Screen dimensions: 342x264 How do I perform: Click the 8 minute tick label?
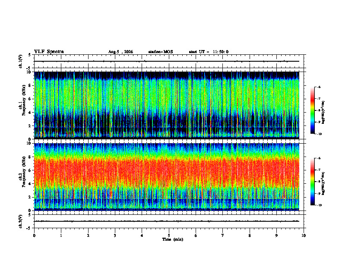coord(250,236)
